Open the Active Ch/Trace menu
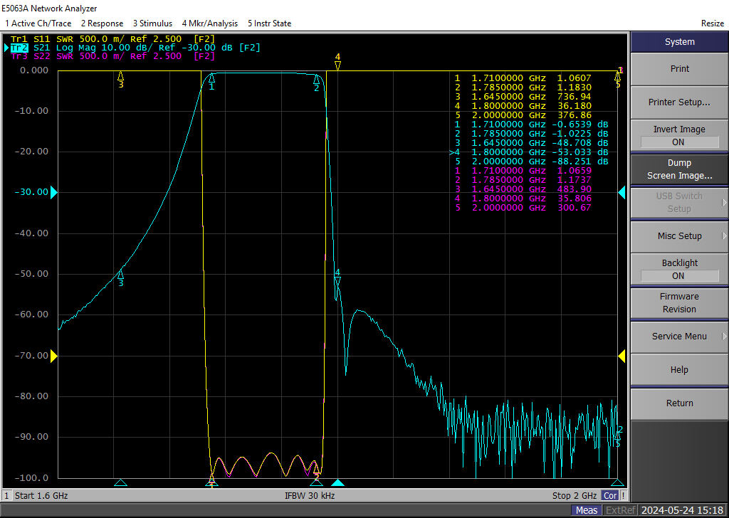Viewport: 729px width, 518px height. pos(38,23)
